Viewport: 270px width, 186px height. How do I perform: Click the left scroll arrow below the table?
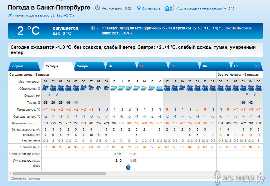(10, 173)
